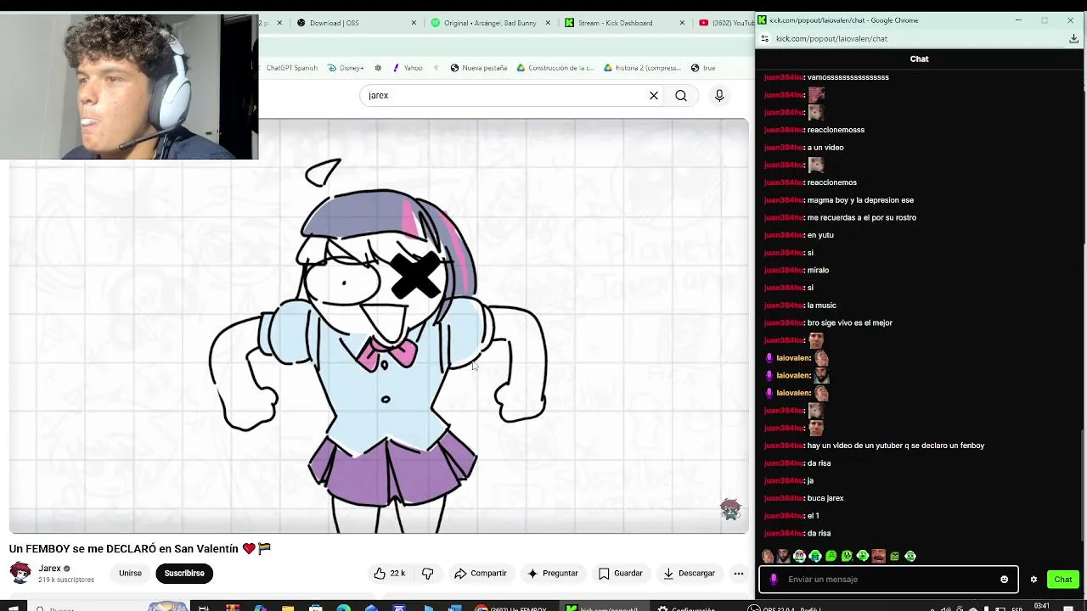Click the Compartir share button

pos(481,574)
